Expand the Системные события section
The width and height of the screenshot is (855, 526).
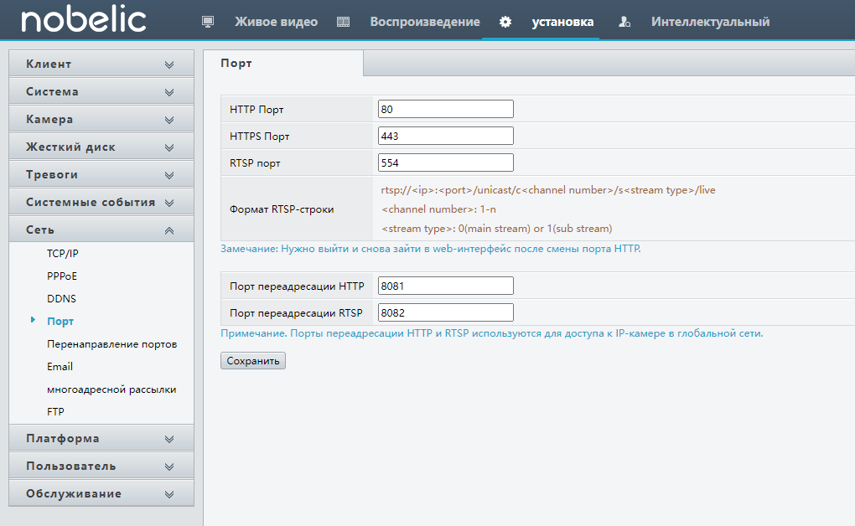[x=101, y=202]
